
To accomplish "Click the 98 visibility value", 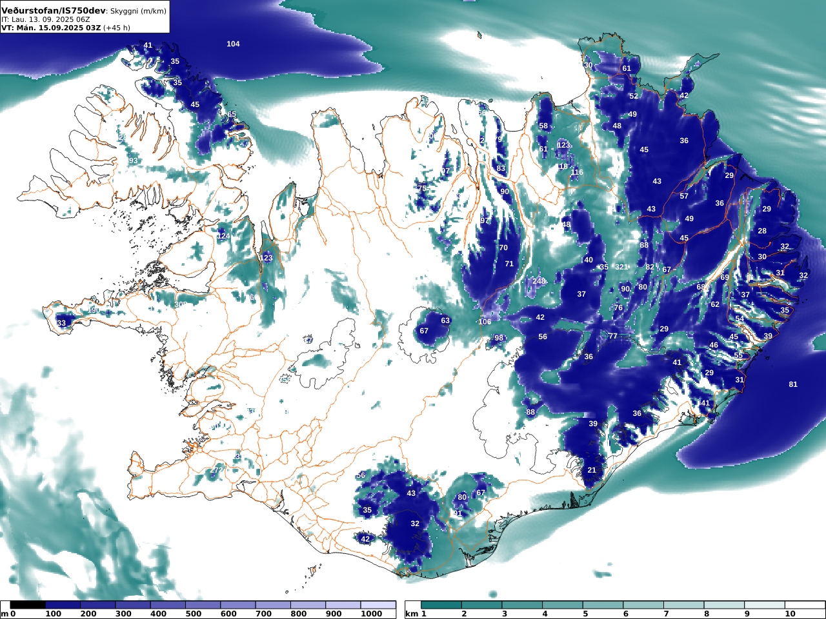I will [x=499, y=338].
